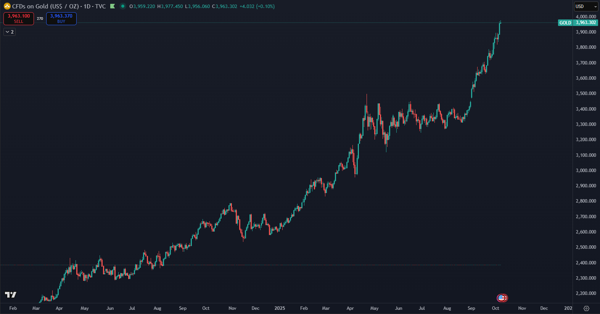Click the 3,200.000 price axis label

586,140
